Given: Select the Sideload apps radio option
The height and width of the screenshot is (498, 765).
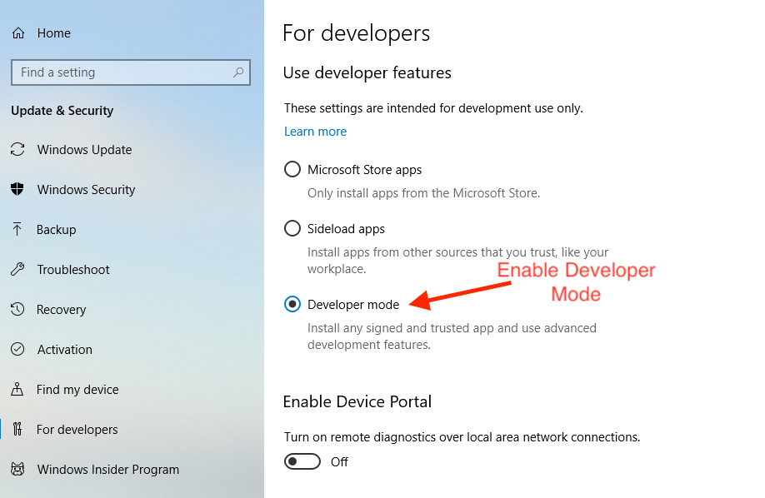Looking at the screenshot, I should pyautogui.click(x=292, y=228).
